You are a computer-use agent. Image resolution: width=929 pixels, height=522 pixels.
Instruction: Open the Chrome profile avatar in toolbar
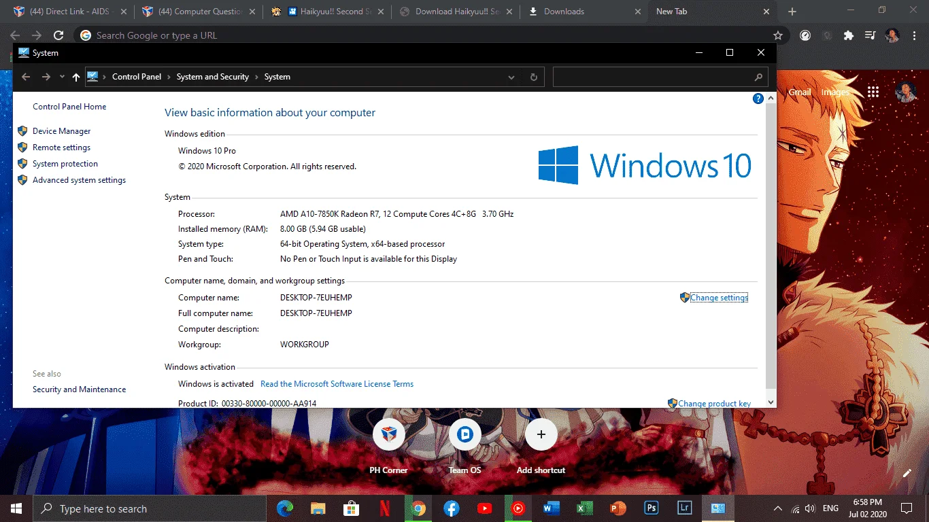(x=892, y=35)
